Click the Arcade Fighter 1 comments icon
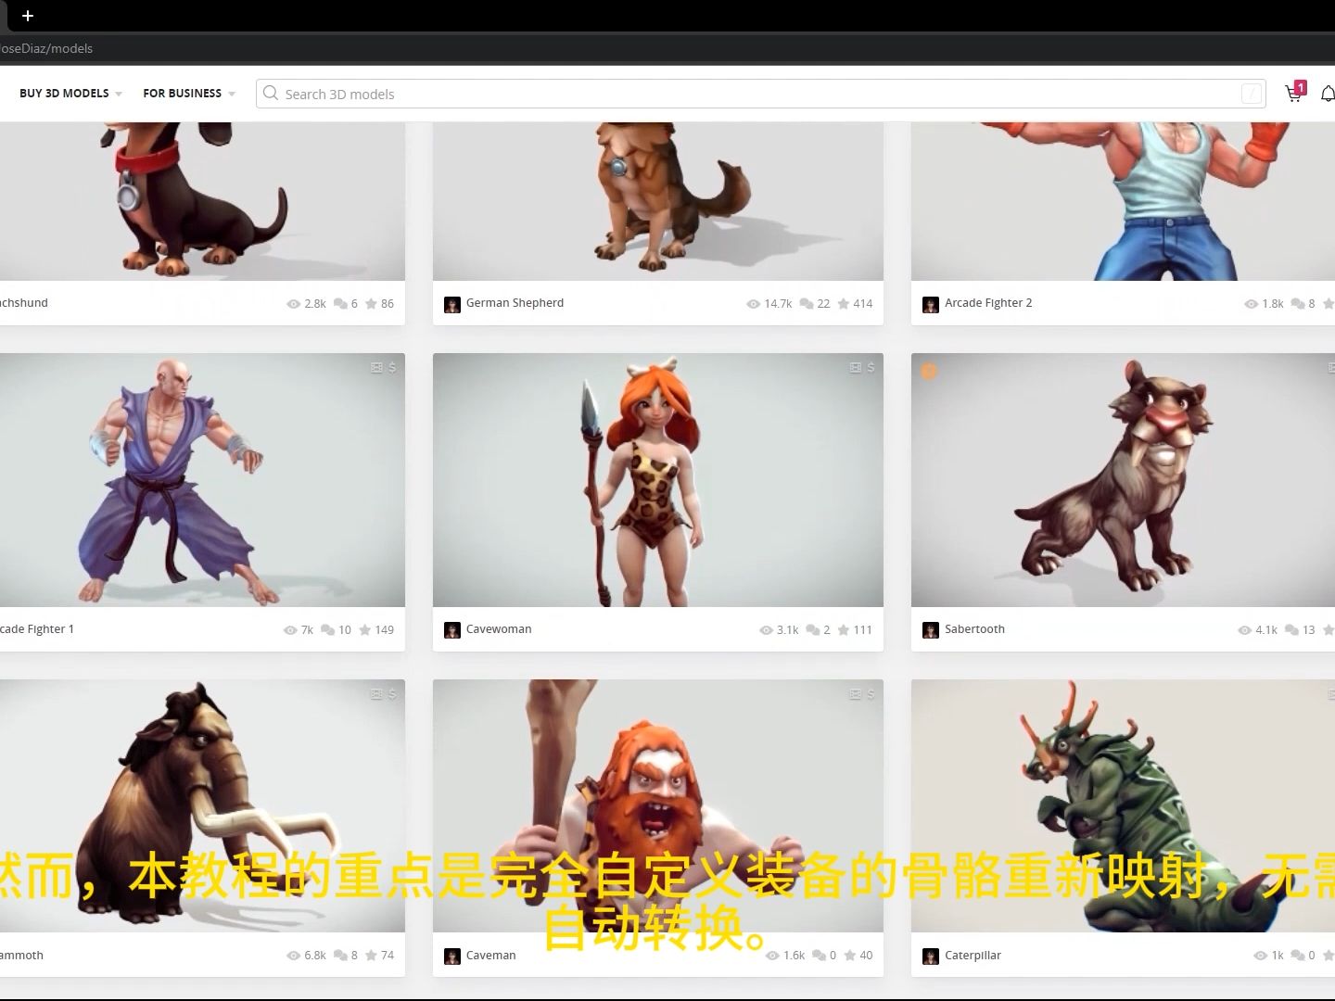This screenshot has width=1335, height=1001. 328,629
